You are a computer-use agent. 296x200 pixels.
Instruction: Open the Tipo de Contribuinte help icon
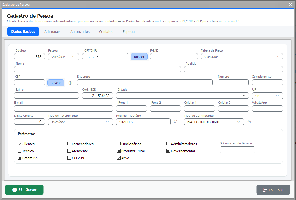[249, 122]
